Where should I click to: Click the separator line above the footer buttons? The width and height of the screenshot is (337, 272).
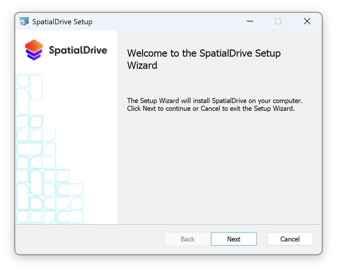point(218,224)
